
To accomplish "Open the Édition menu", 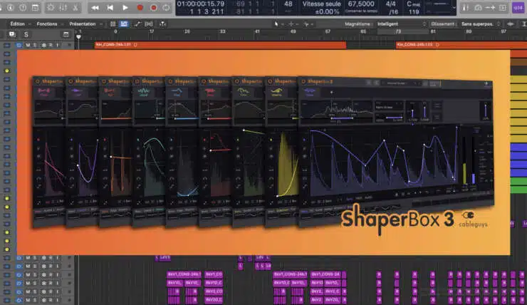I will tap(18, 24).
